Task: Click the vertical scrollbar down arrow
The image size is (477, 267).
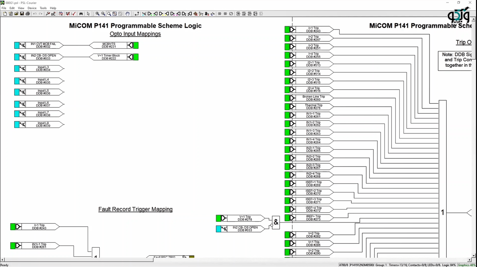Action: (x=474, y=255)
